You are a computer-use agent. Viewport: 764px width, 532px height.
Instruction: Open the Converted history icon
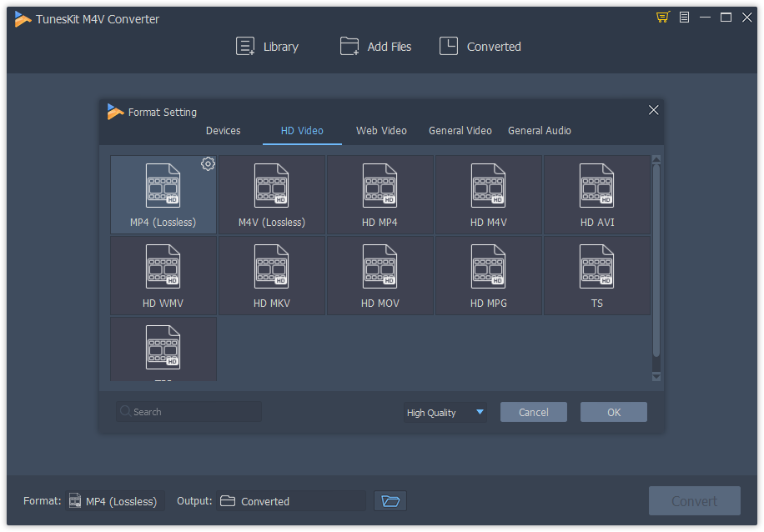point(448,47)
